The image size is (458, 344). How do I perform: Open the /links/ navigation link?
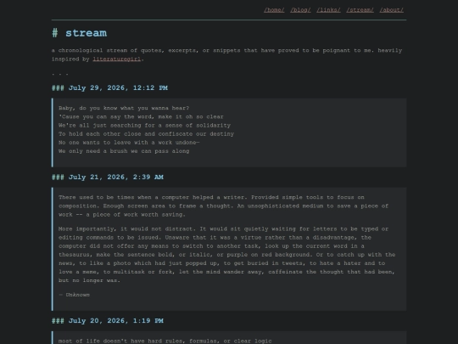(x=328, y=10)
